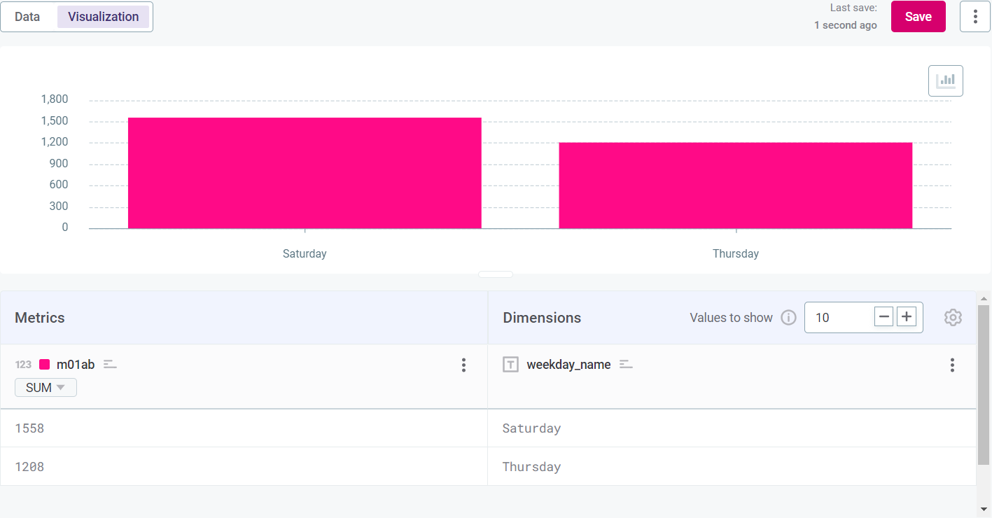The height and width of the screenshot is (518, 992).
Task: Click the Saturday x-axis label
Action: (x=305, y=253)
